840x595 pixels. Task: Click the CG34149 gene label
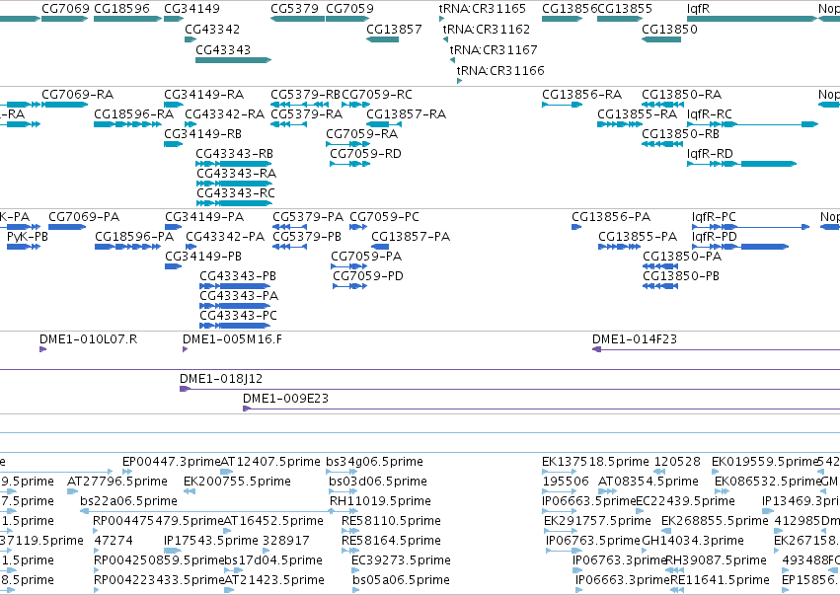[191, 9]
